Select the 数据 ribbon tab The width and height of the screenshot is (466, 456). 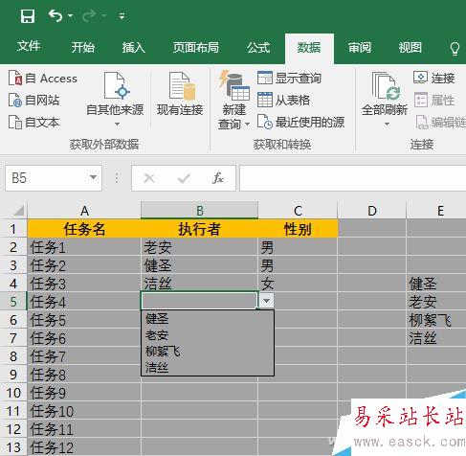[x=309, y=48]
